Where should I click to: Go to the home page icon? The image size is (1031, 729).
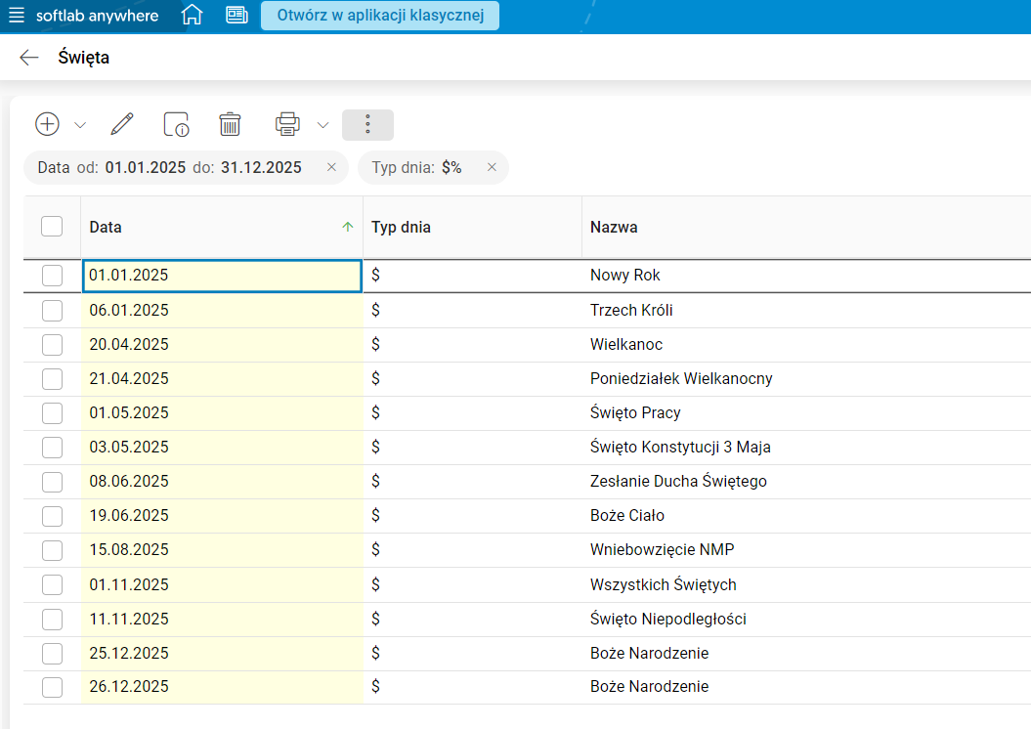click(193, 16)
